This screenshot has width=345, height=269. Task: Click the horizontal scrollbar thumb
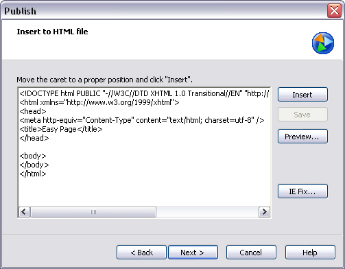93,212
